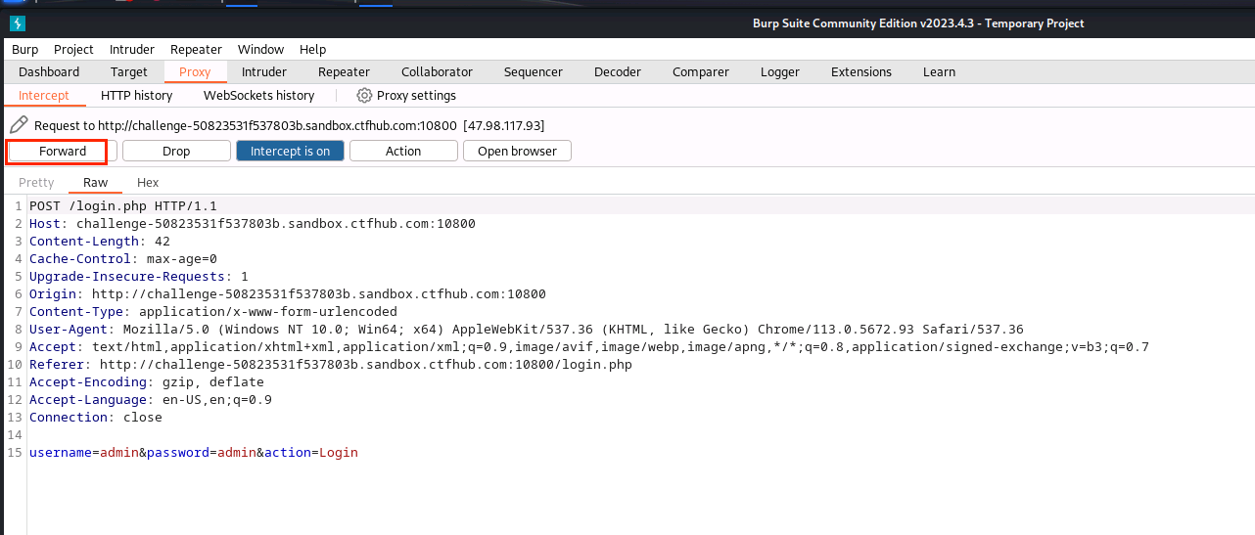Viewport: 1255px width, 535px height.
Task: Click the Content-Length: 42 header
Action: [100, 241]
